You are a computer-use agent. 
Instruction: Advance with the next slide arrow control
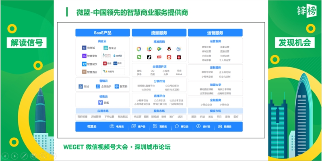click(14, 156)
